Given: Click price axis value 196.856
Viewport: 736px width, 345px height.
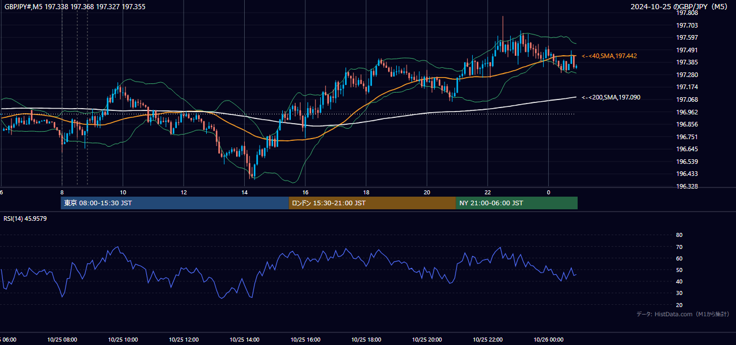Looking at the screenshot, I should [687, 124].
